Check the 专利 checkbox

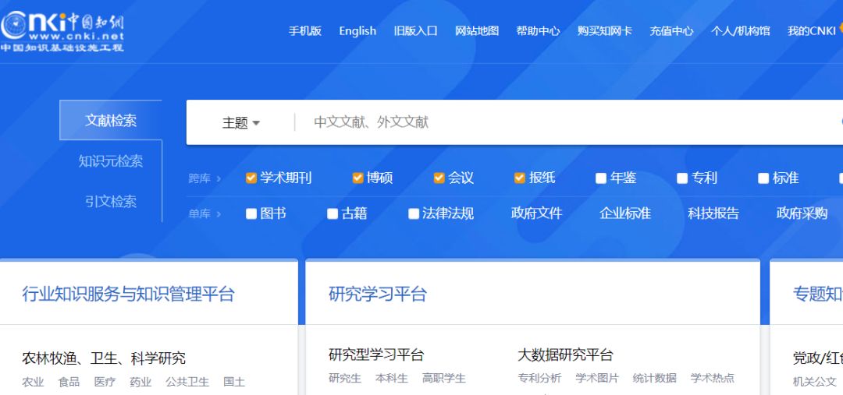(x=682, y=178)
